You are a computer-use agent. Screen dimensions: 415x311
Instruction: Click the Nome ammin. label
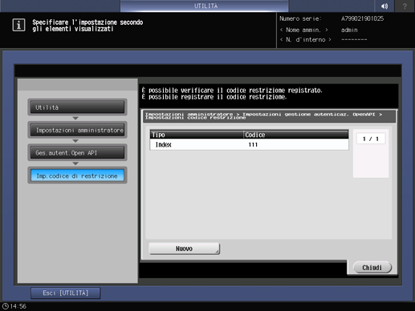pos(304,30)
